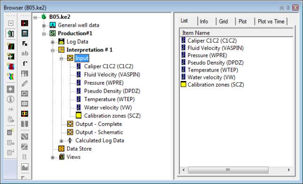
Task: Expand the Log Data node
Action: point(53,42)
